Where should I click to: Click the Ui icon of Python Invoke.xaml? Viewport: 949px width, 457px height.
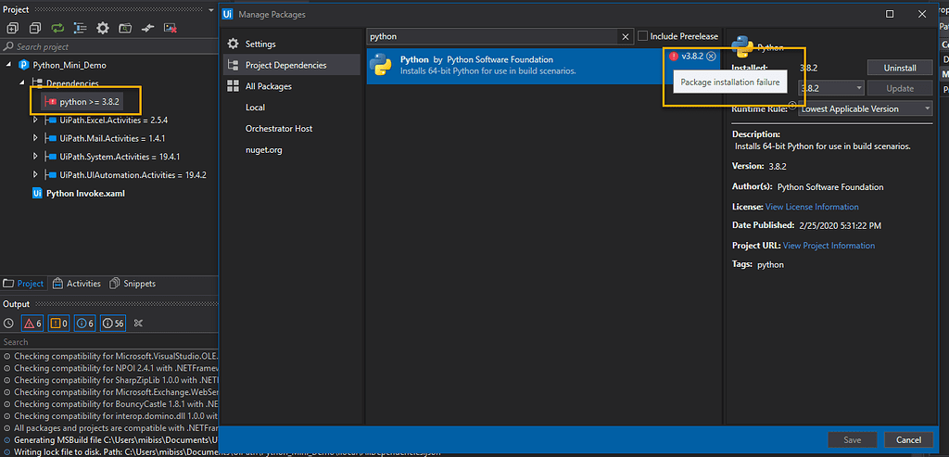pyautogui.click(x=37, y=194)
